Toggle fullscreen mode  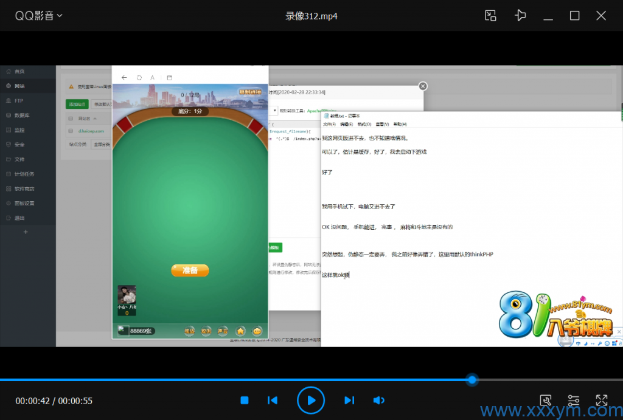pyautogui.click(x=601, y=400)
